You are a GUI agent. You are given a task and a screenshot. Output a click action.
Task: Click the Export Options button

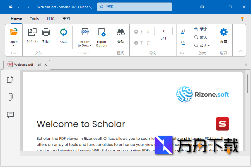102,36
